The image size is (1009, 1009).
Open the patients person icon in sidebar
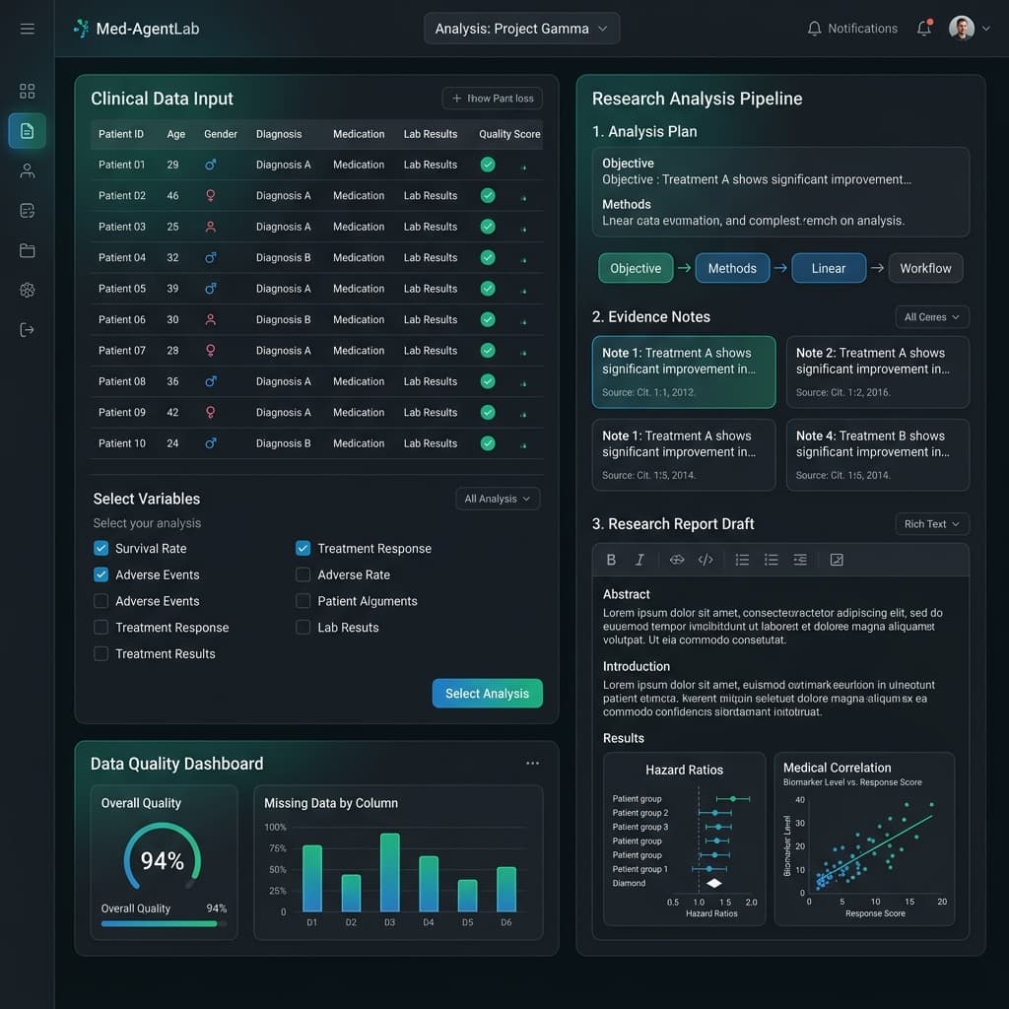27,170
